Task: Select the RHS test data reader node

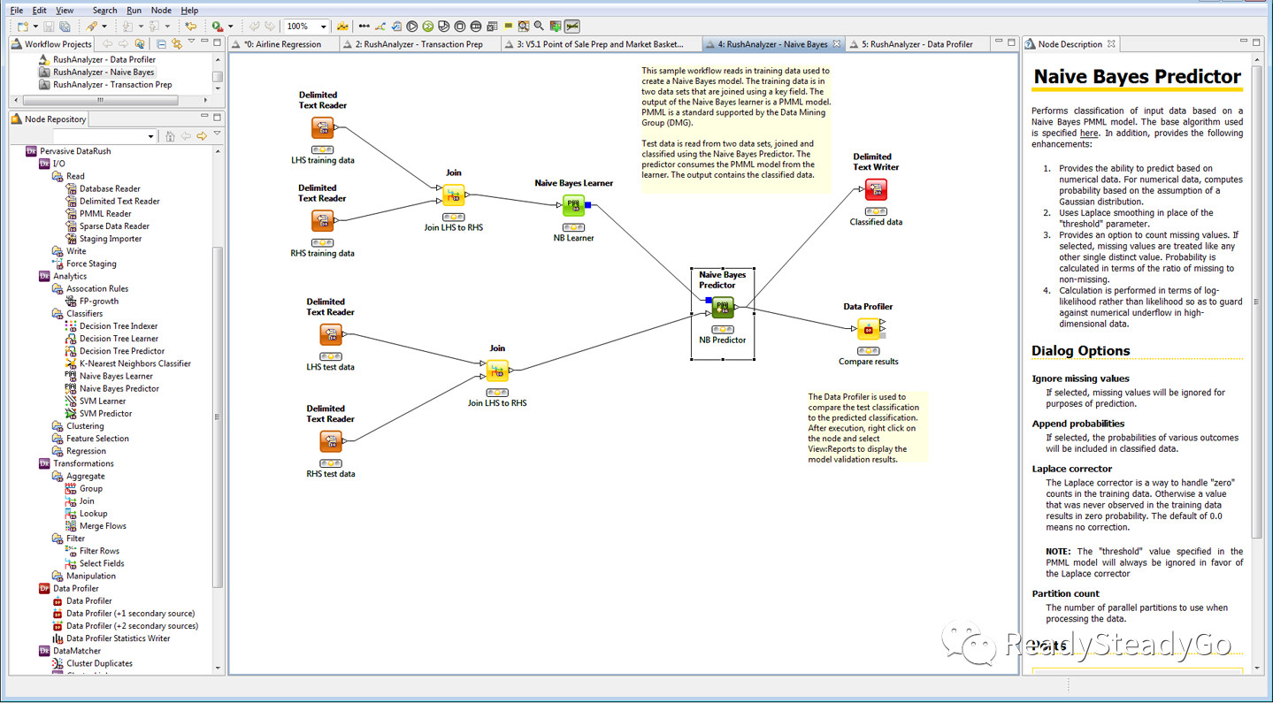Action: (331, 441)
